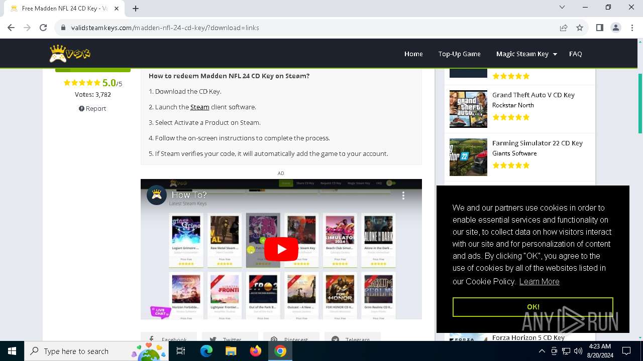Play the How To video
The image size is (643, 361).
(x=281, y=249)
